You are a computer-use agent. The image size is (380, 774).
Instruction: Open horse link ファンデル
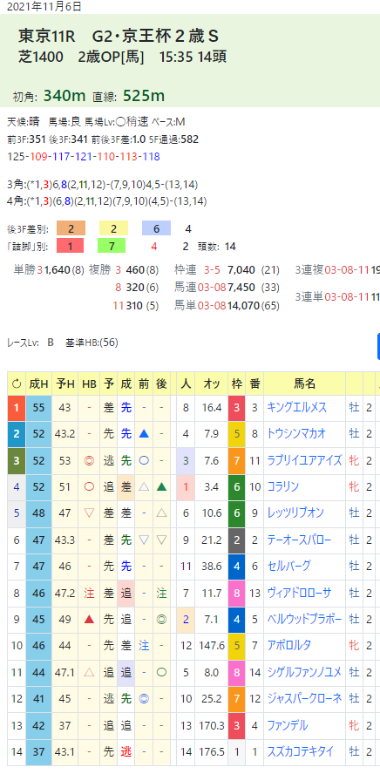(x=288, y=725)
